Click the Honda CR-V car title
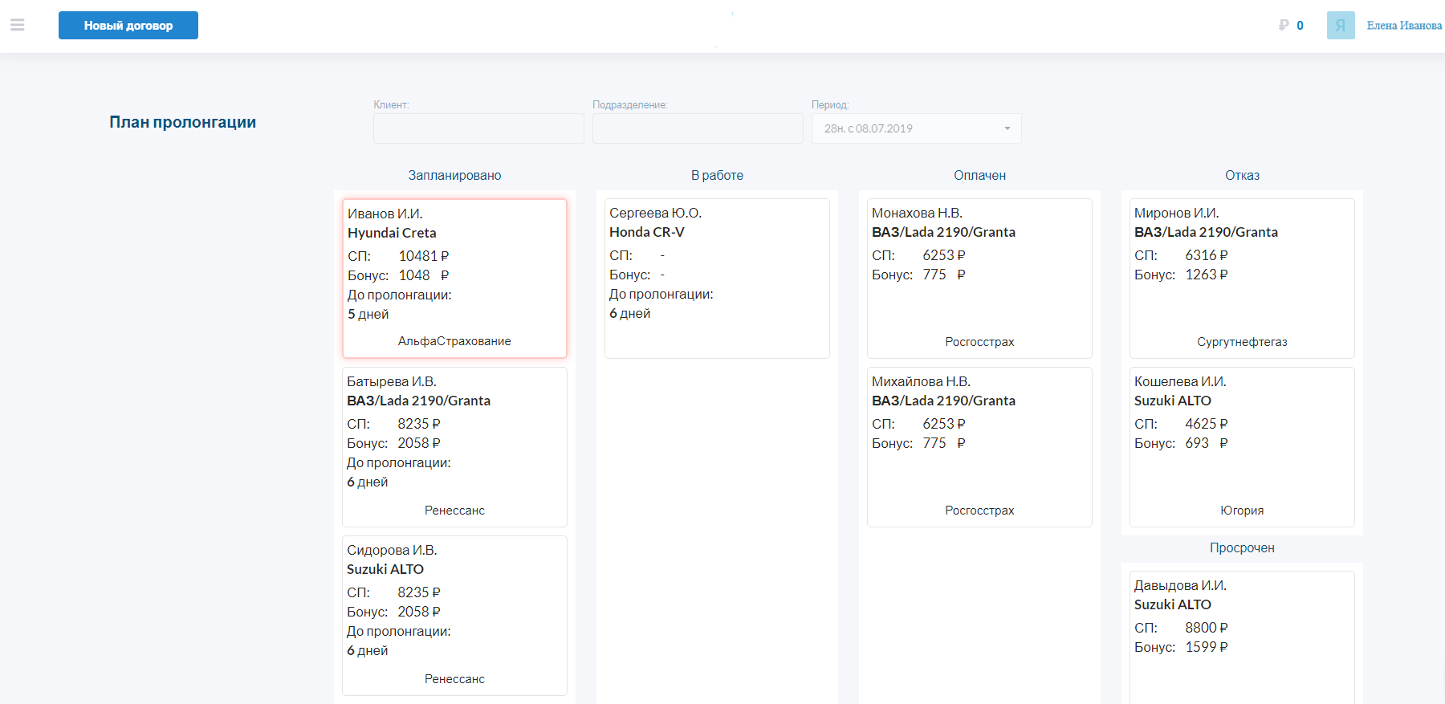The image size is (1445, 704). click(x=647, y=232)
